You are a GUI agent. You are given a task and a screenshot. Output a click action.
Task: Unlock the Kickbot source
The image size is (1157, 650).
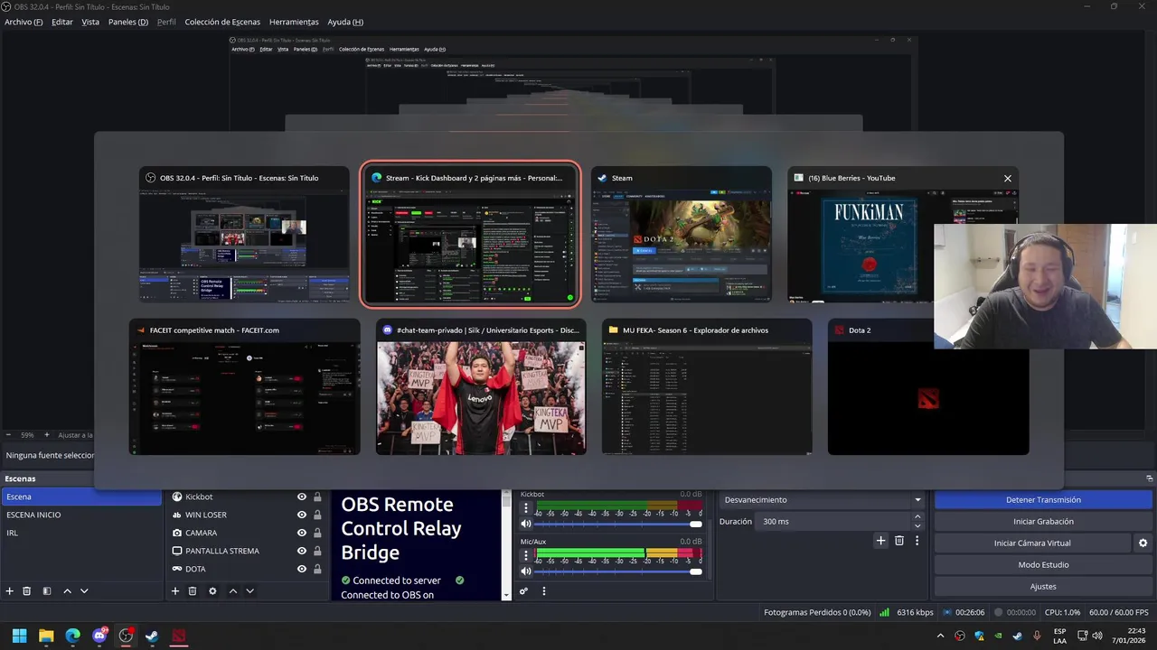[x=317, y=497]
